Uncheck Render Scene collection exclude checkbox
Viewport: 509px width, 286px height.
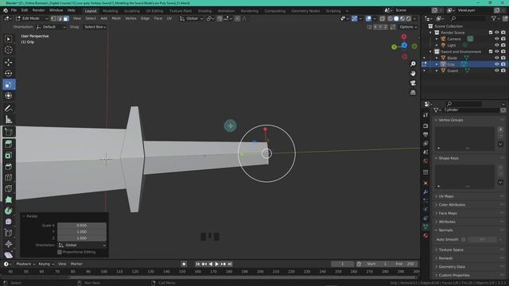tap(491, 33)
